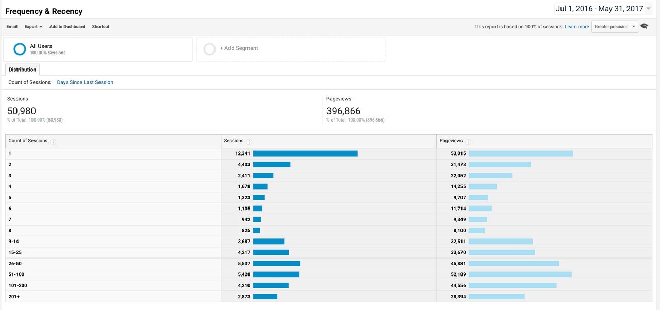The height and width of the screenshot is (310, 660).
Task: Click the empty Add Segment circle icon
Action: pos(209,49)
